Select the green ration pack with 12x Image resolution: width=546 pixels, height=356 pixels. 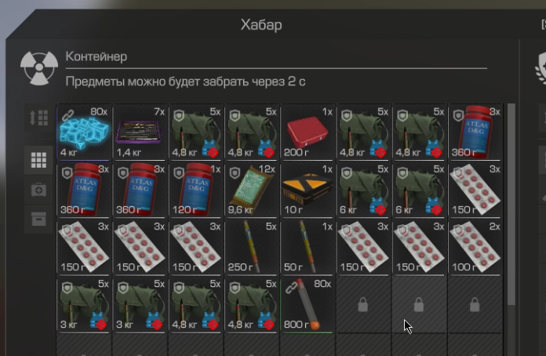(x=251, y=190)
